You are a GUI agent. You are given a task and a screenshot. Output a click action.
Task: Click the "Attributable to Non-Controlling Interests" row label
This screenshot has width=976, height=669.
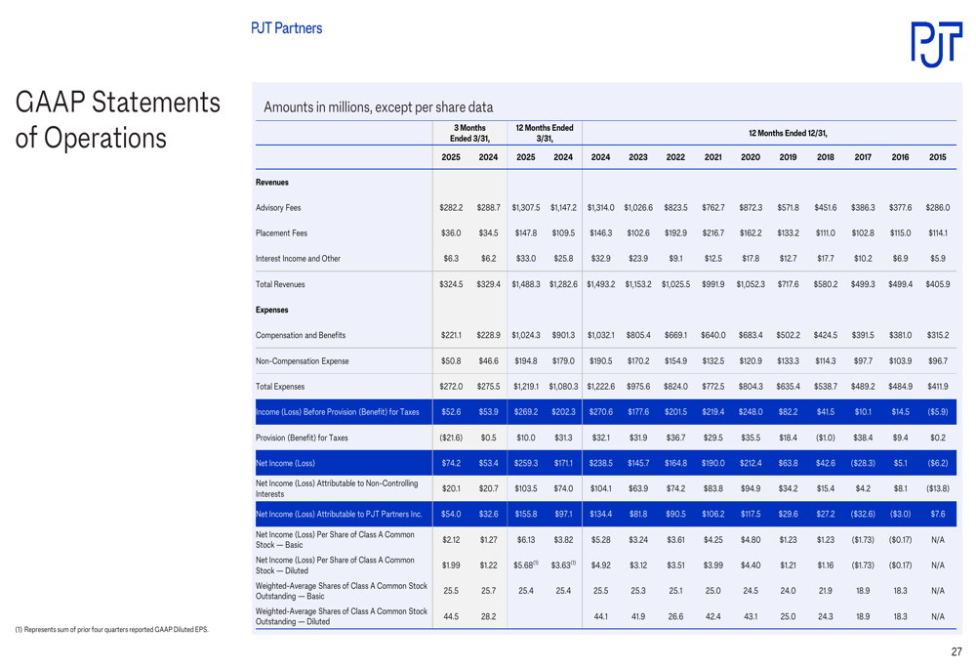point(337,489)
